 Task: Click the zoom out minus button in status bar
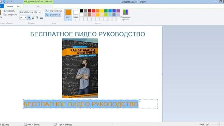point(207,125)
